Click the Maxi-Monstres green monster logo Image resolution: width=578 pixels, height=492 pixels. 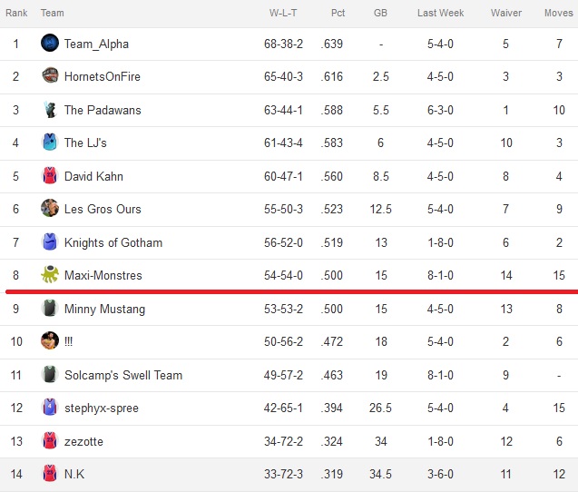(50, 274)
